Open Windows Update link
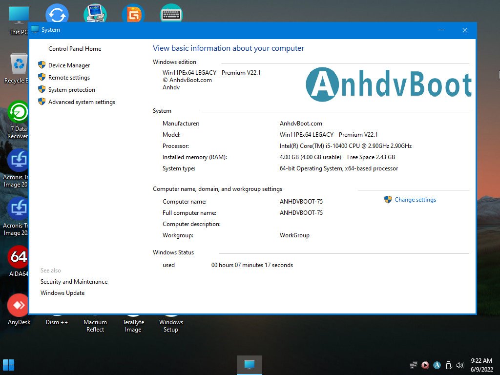Screen dimensions: 500x375 pos(62,293)
